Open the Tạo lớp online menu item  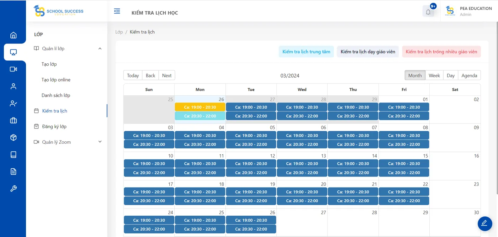click(x=56, y=80)
